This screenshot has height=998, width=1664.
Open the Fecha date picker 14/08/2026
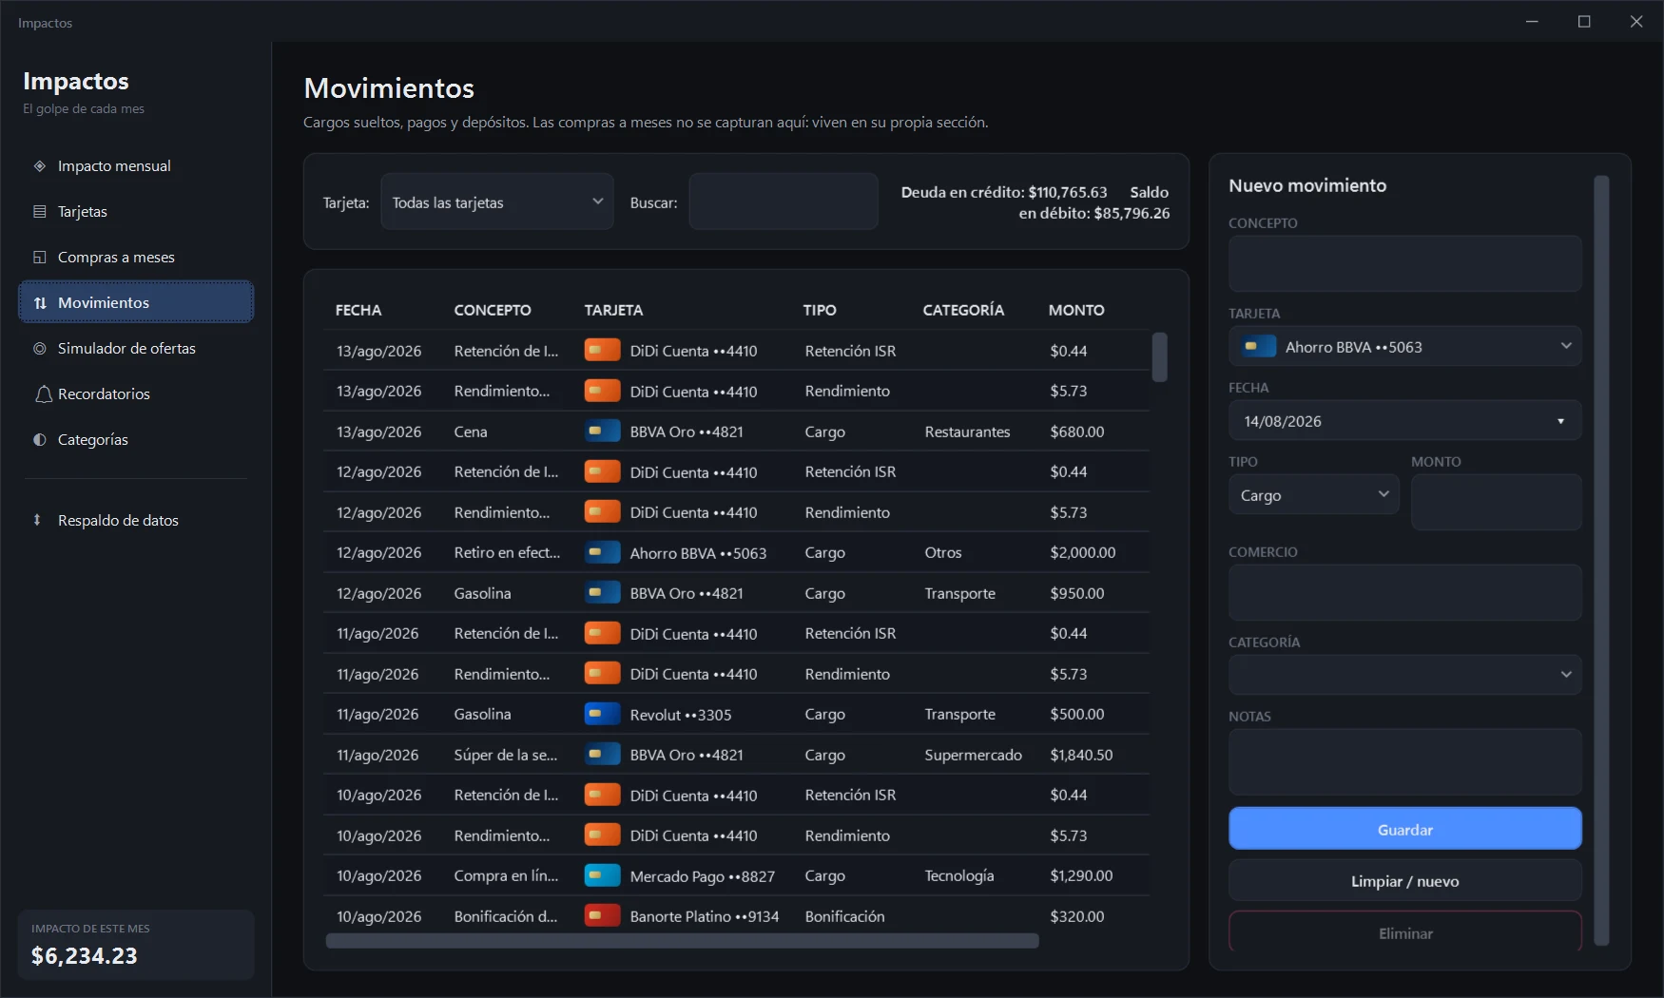point(1404,421)
